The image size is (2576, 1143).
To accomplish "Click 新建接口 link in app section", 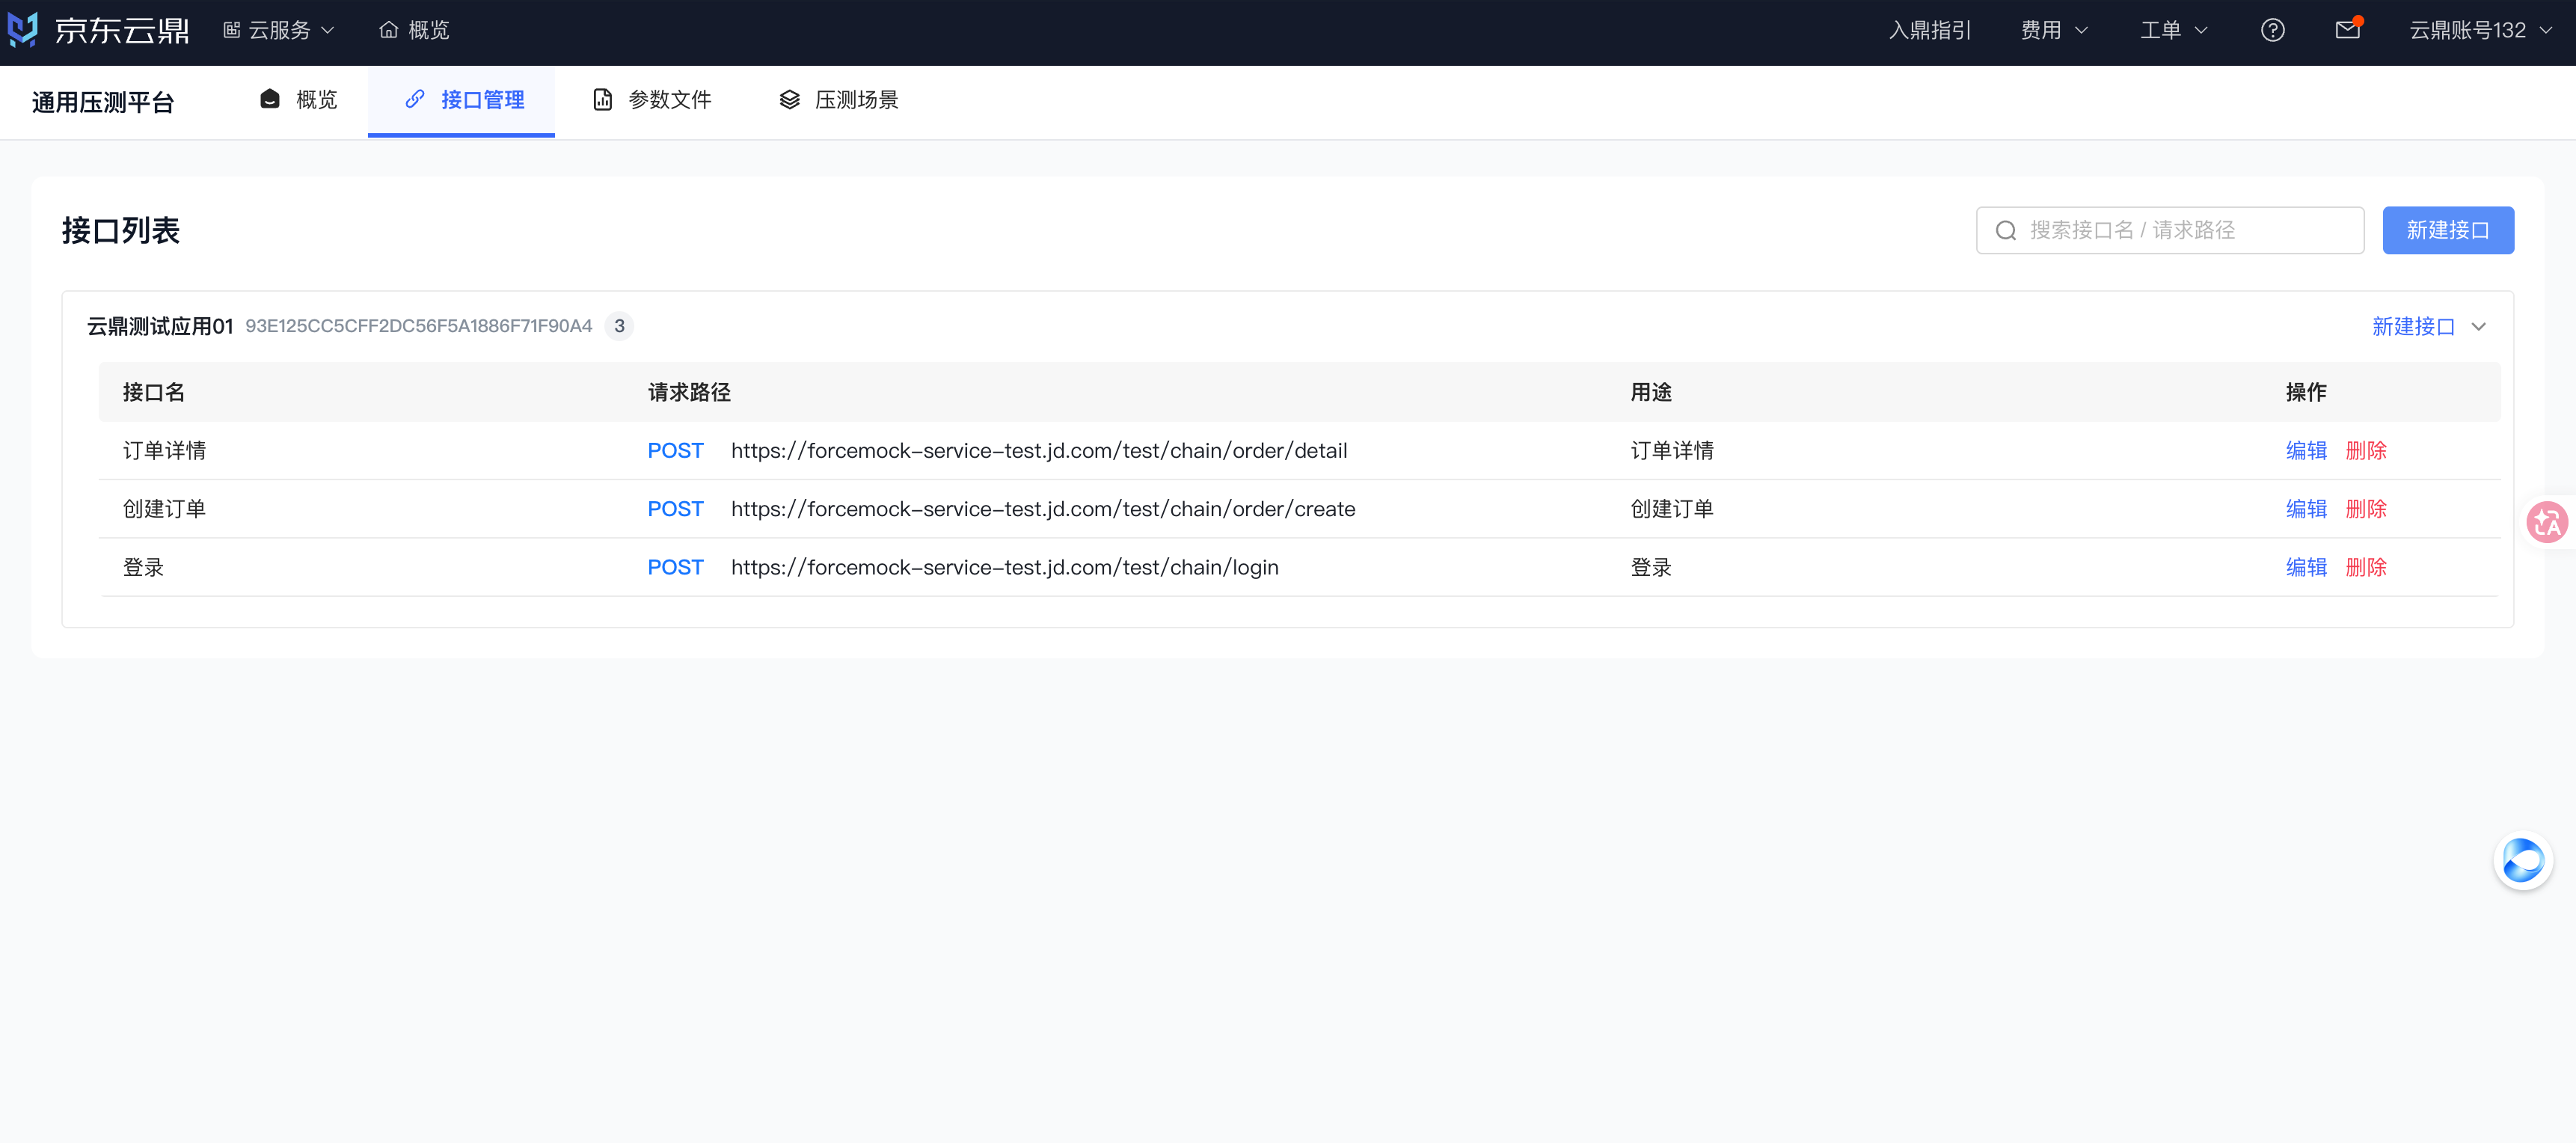I will coord(2412,327).
